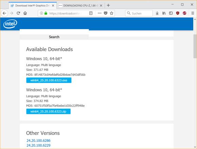Switch to DOWNLOADING CPU-Z tab

(x=80, y=5)
